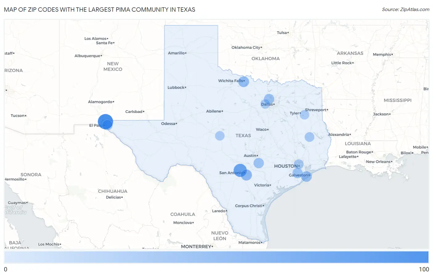
Task: Click the CHIHUAHUA state label
Action: click(113, 191)
